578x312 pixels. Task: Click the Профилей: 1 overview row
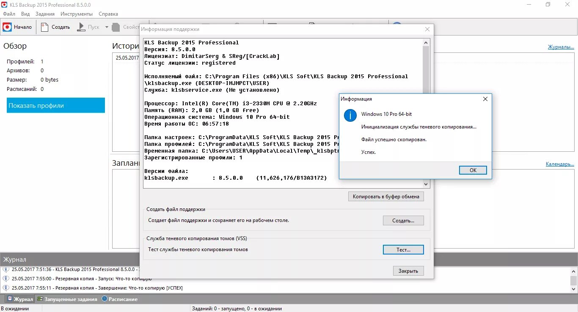(25, 61)
